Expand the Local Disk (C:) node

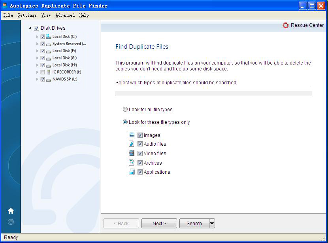click(x=37, y=37)
